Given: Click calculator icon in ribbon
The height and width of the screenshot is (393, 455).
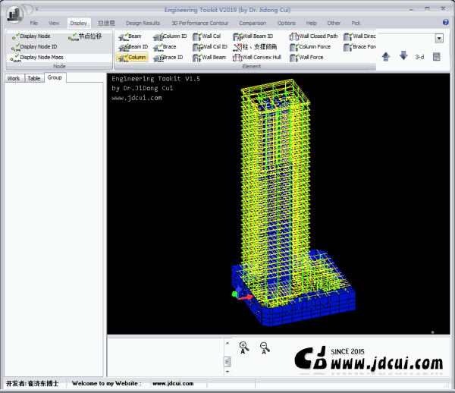Looking at the screenshot, I should (437, 57).
